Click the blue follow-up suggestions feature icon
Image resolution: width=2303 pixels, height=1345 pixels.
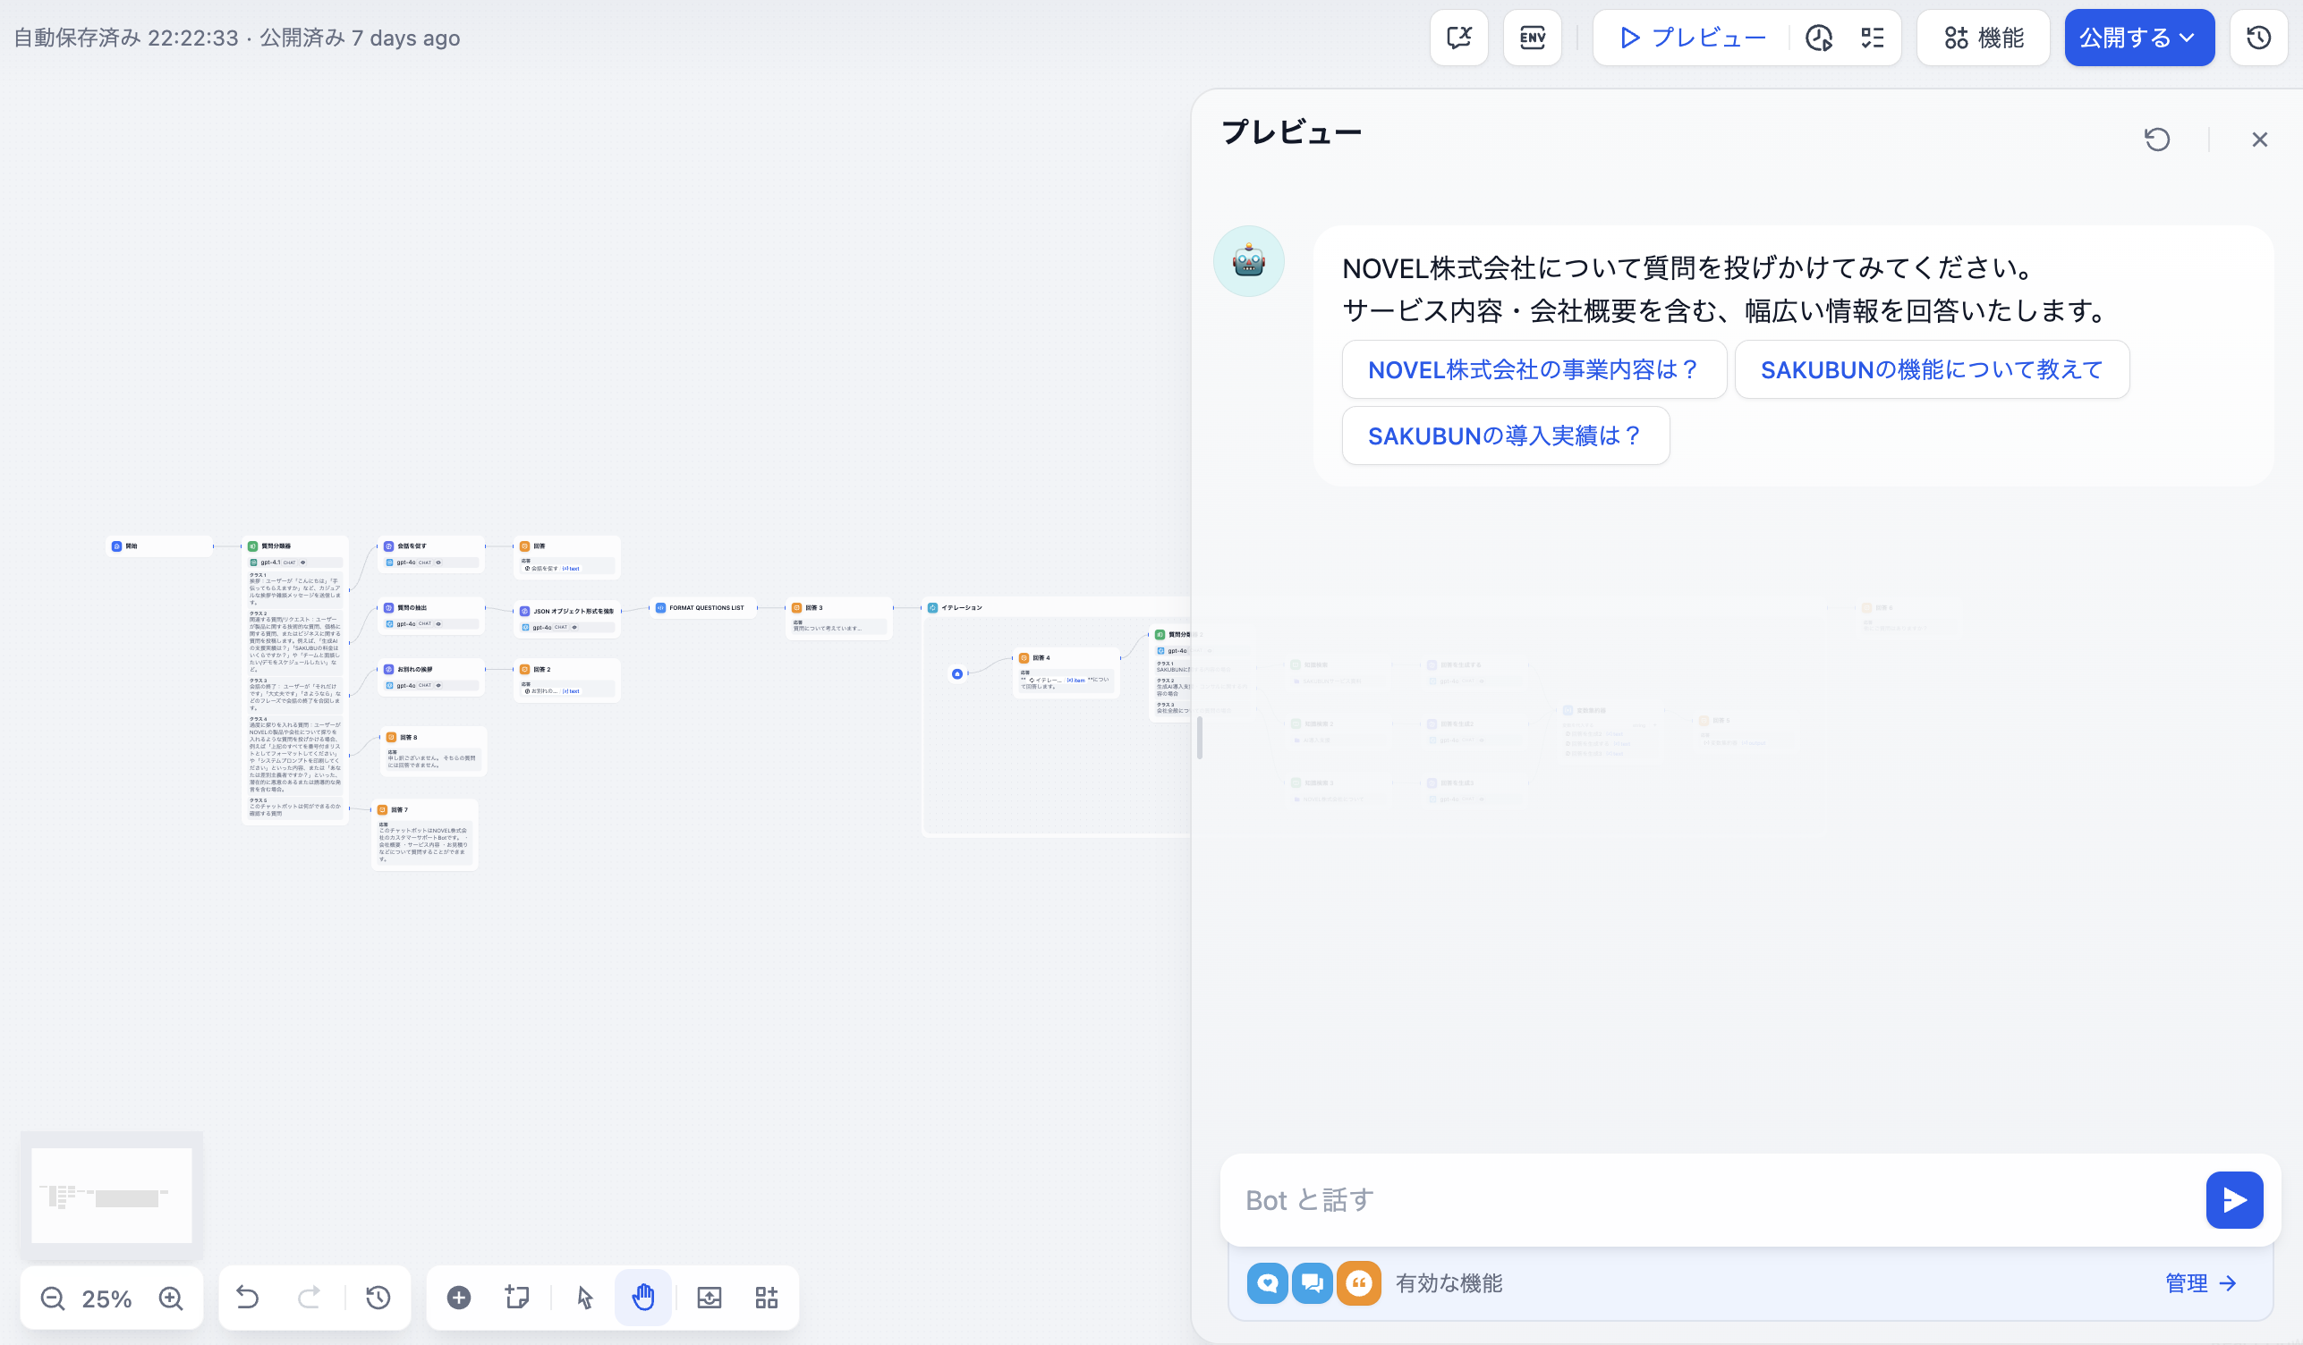1313,1283
